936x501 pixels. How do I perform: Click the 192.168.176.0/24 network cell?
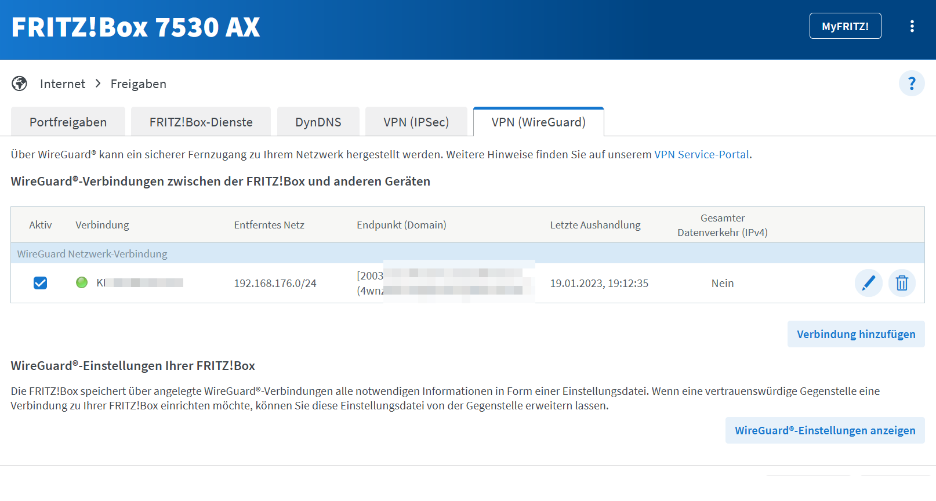pos(275,284)
